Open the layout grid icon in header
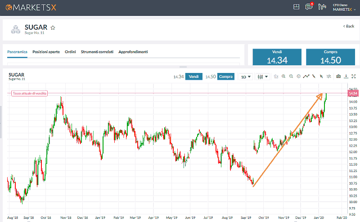The image size is (360, 222). [296, 7]
